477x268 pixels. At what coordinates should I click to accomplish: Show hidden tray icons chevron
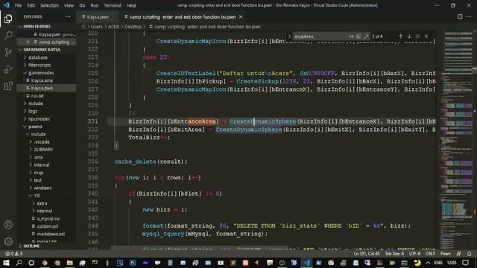pos(428,263)
